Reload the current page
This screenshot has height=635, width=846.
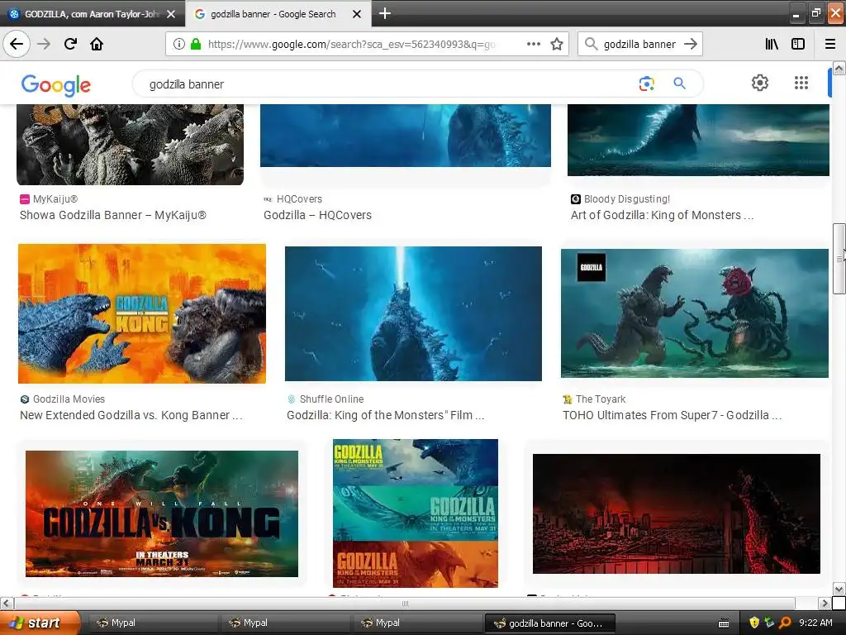(70, 44)
